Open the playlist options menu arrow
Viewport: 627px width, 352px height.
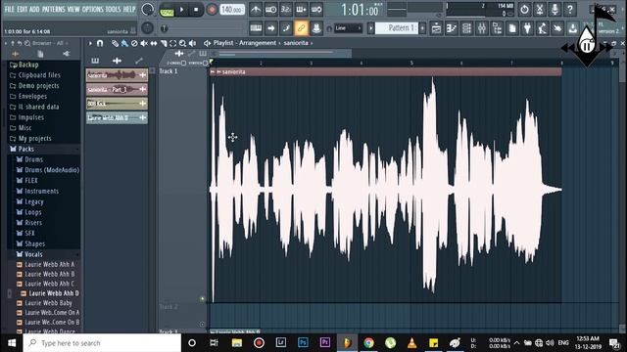(x=90, y=43)
